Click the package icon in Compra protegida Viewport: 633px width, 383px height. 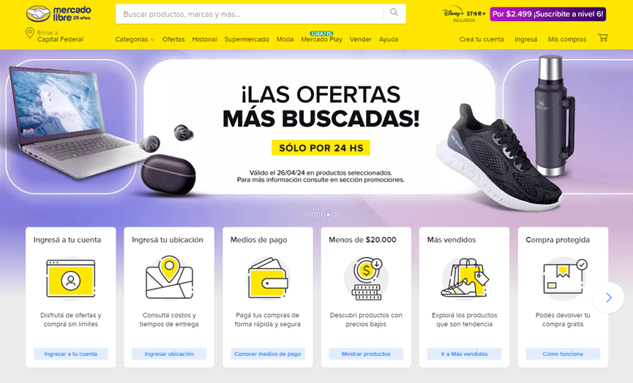pyautogui.click(x=563, y=277)
